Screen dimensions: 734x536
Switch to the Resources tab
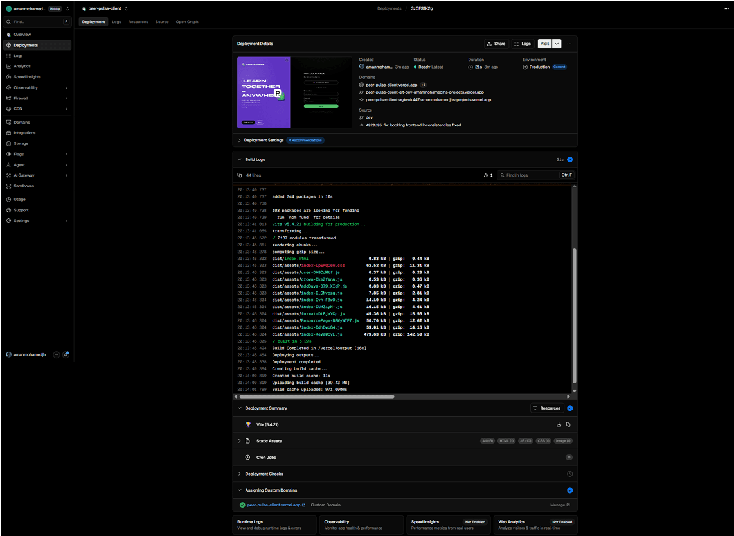click(138, 22)
